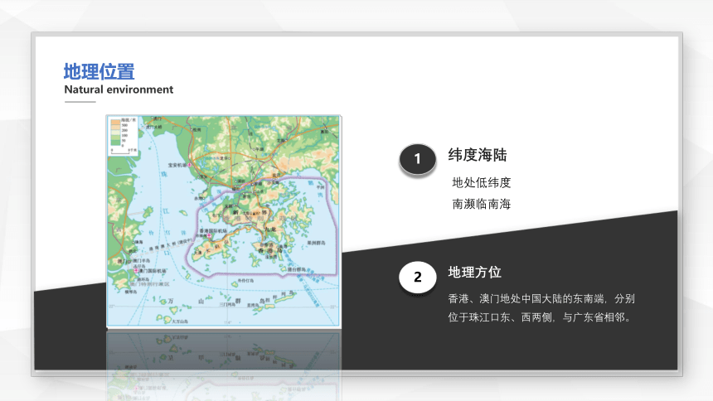This screenshot has height=401, width=713.
Task: Click the paragraph starting 香港、澳门地处中国大陆
Action: pos(541,308)
